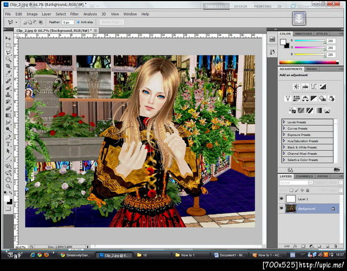Add a Curves adjustment
This screenshot has height=271, width=347.
pyautogui.click(x=314, y=87)
